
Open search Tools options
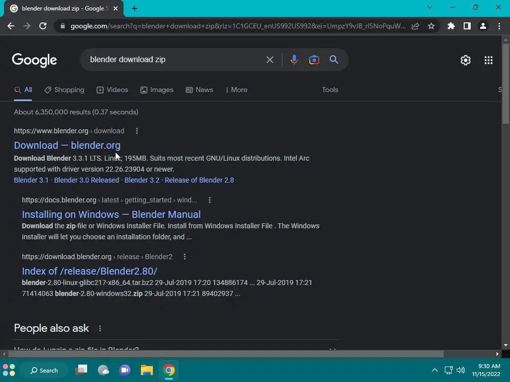(x=330, y=90)
